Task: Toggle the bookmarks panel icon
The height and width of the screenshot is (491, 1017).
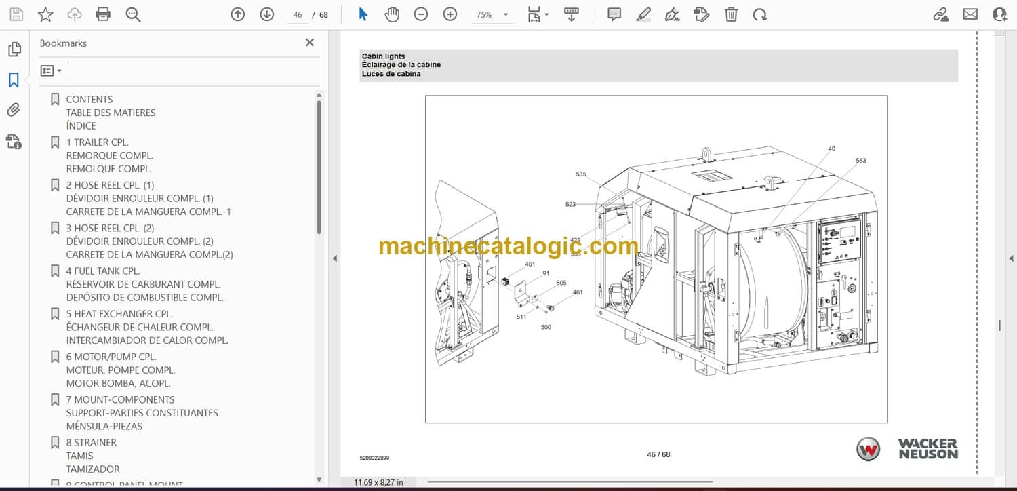Action: (14, 80)
